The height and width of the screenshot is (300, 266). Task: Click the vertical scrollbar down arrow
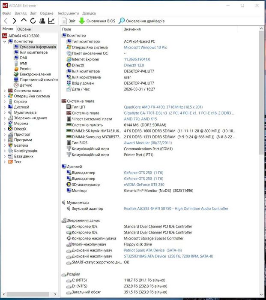pyautogui.click(x=261, y=294)
